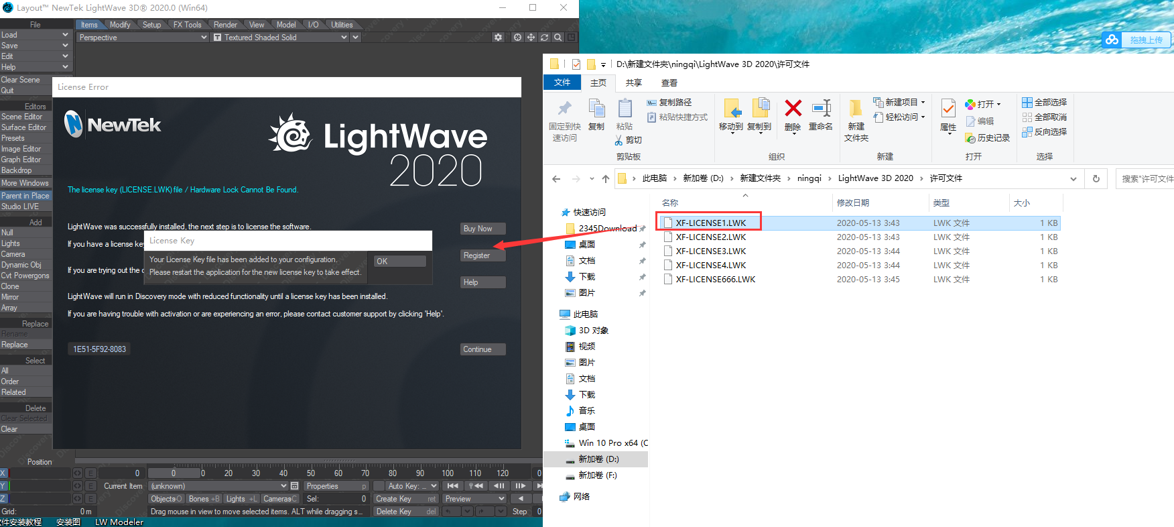Expand the Save menu in LightWave sidebar
Screen dimensions: 1174x527
pos(35,46)
